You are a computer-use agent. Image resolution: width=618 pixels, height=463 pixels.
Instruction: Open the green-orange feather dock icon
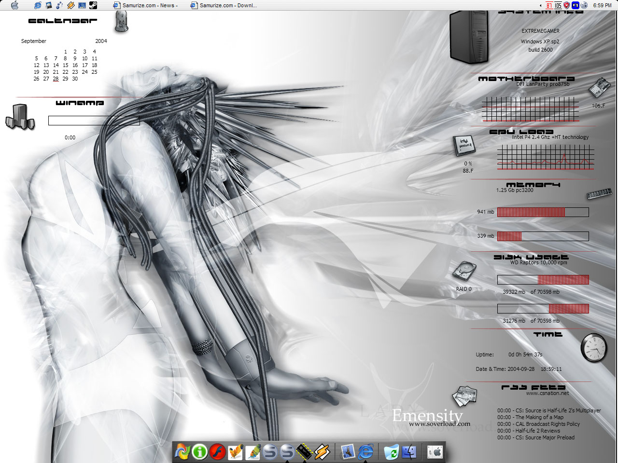click(x=253, y=451)
